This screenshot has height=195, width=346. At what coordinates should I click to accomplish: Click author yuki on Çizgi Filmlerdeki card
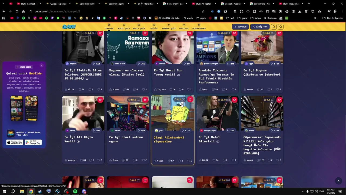pos(159,131)
